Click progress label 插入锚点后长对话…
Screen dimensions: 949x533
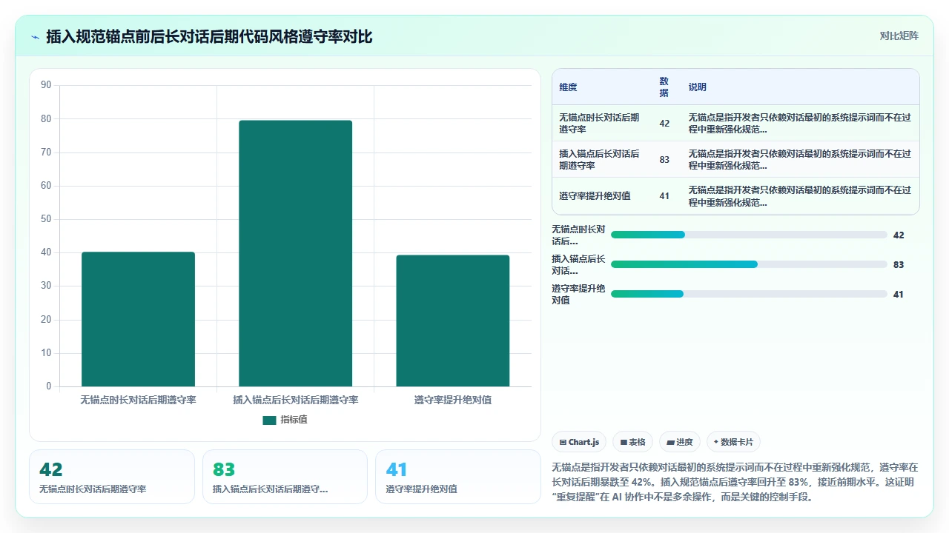pos(578,264)
